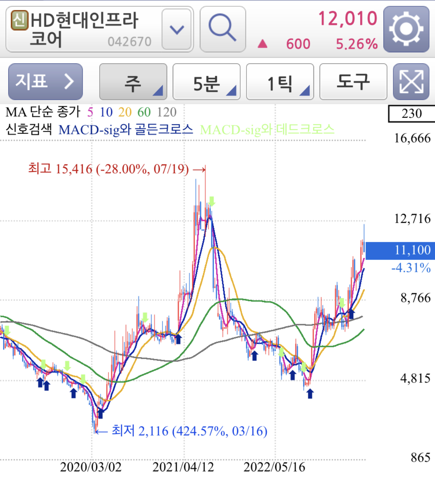Tap the magnifier search icon
Image resolution: width=435 pixels, height=478 pixels.
coord(223,29)
